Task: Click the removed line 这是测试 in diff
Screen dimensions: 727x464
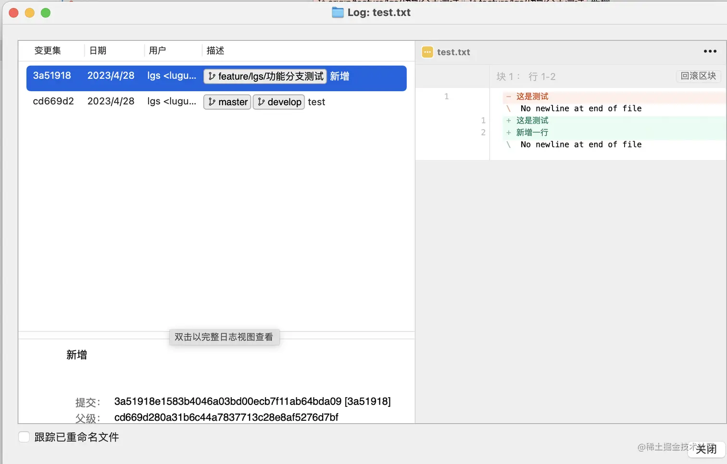Action: tap(532, 97)
